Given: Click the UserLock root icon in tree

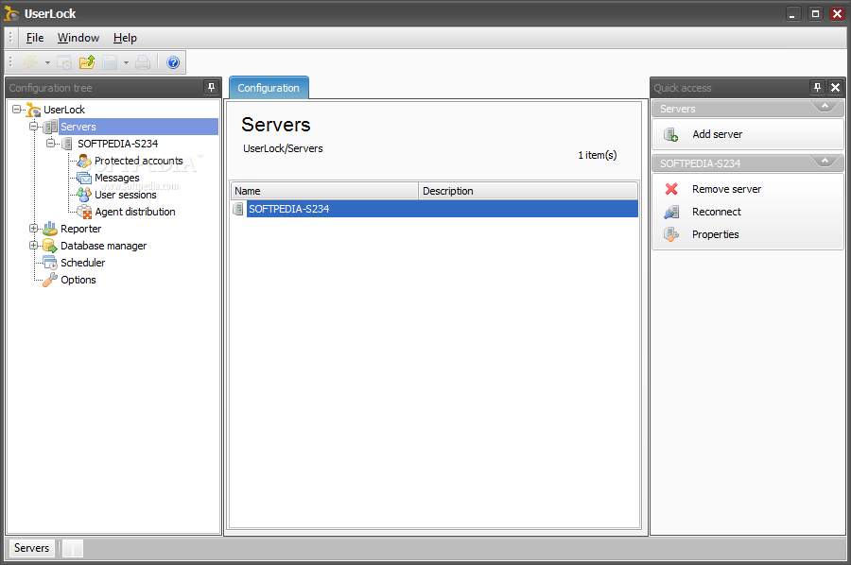Looking at the screenshot, I should [33, 110].
